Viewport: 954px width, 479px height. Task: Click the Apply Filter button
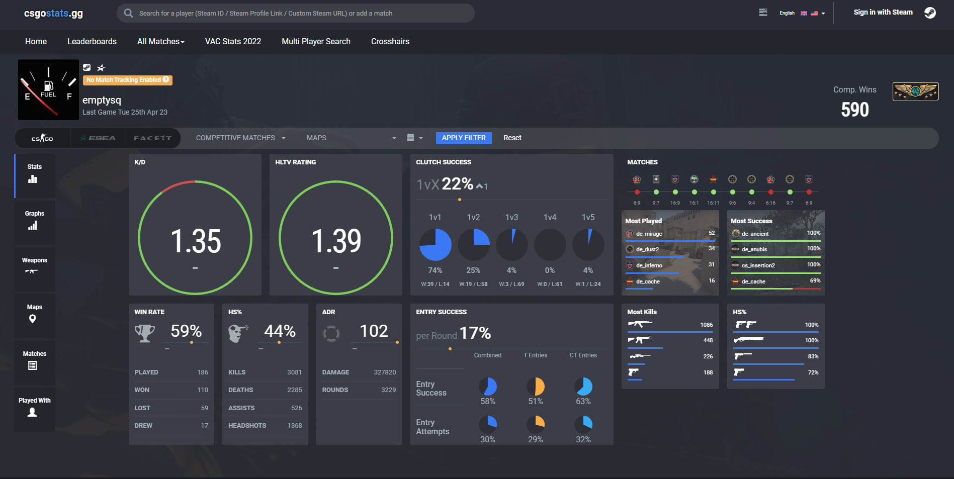click(x=464, y=138)
